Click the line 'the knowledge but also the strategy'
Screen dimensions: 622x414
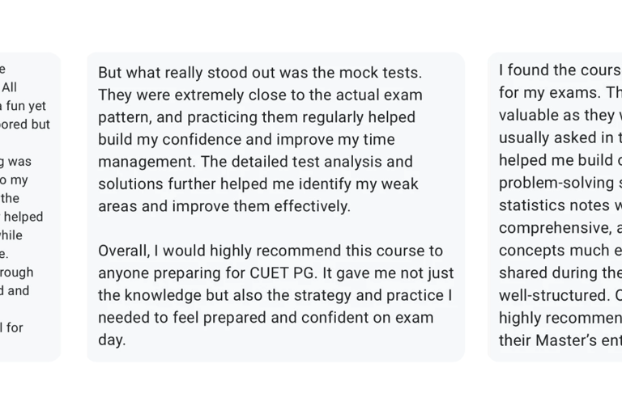275,296
